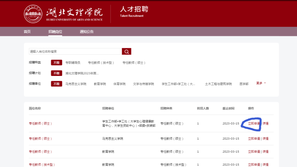Choose the 湖北文理学院2023年 recruitment plan
The height and width of the screenshot is (167, 297).
82,73
